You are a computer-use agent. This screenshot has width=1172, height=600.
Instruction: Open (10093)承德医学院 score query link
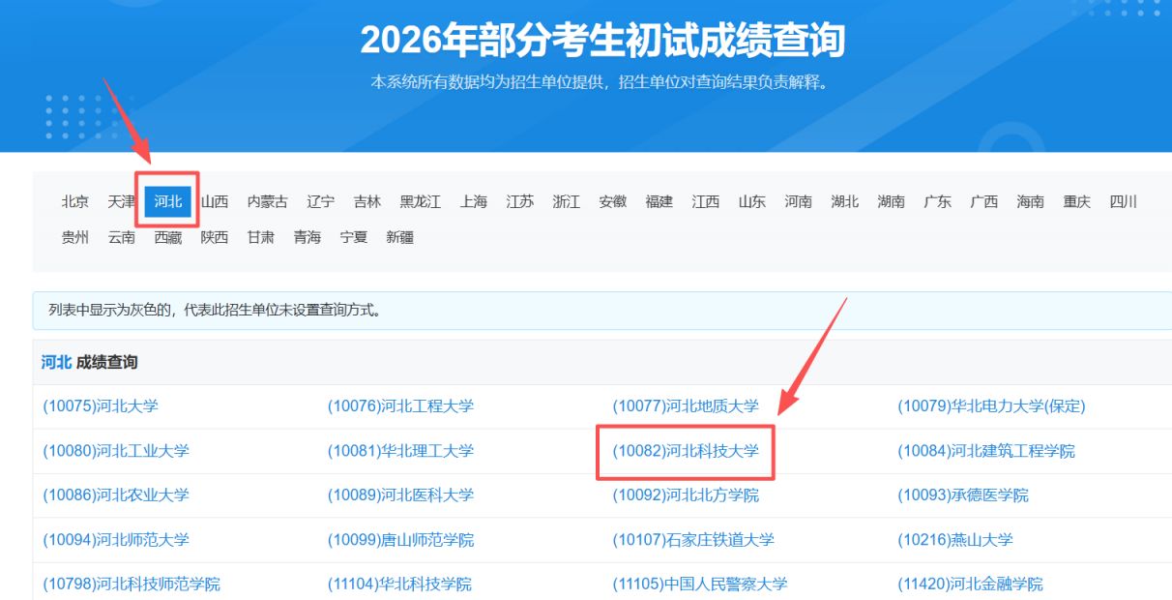coord(963,495)
